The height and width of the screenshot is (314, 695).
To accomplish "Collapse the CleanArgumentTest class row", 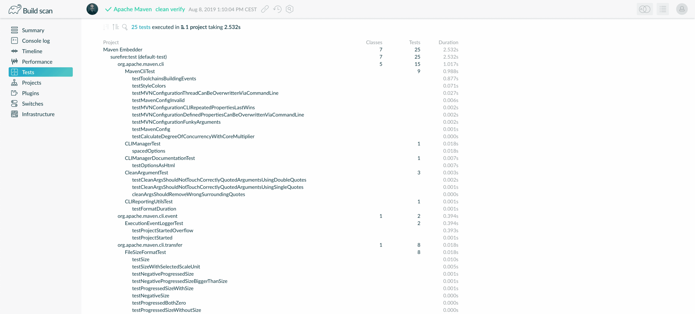I will (x=146, y=173).
